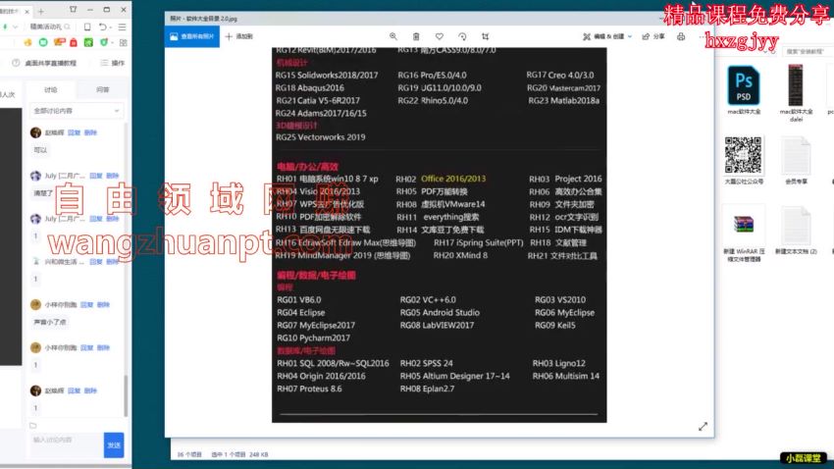Select the 会员专享 document file
834x469 pixels.
pos(797,160)
